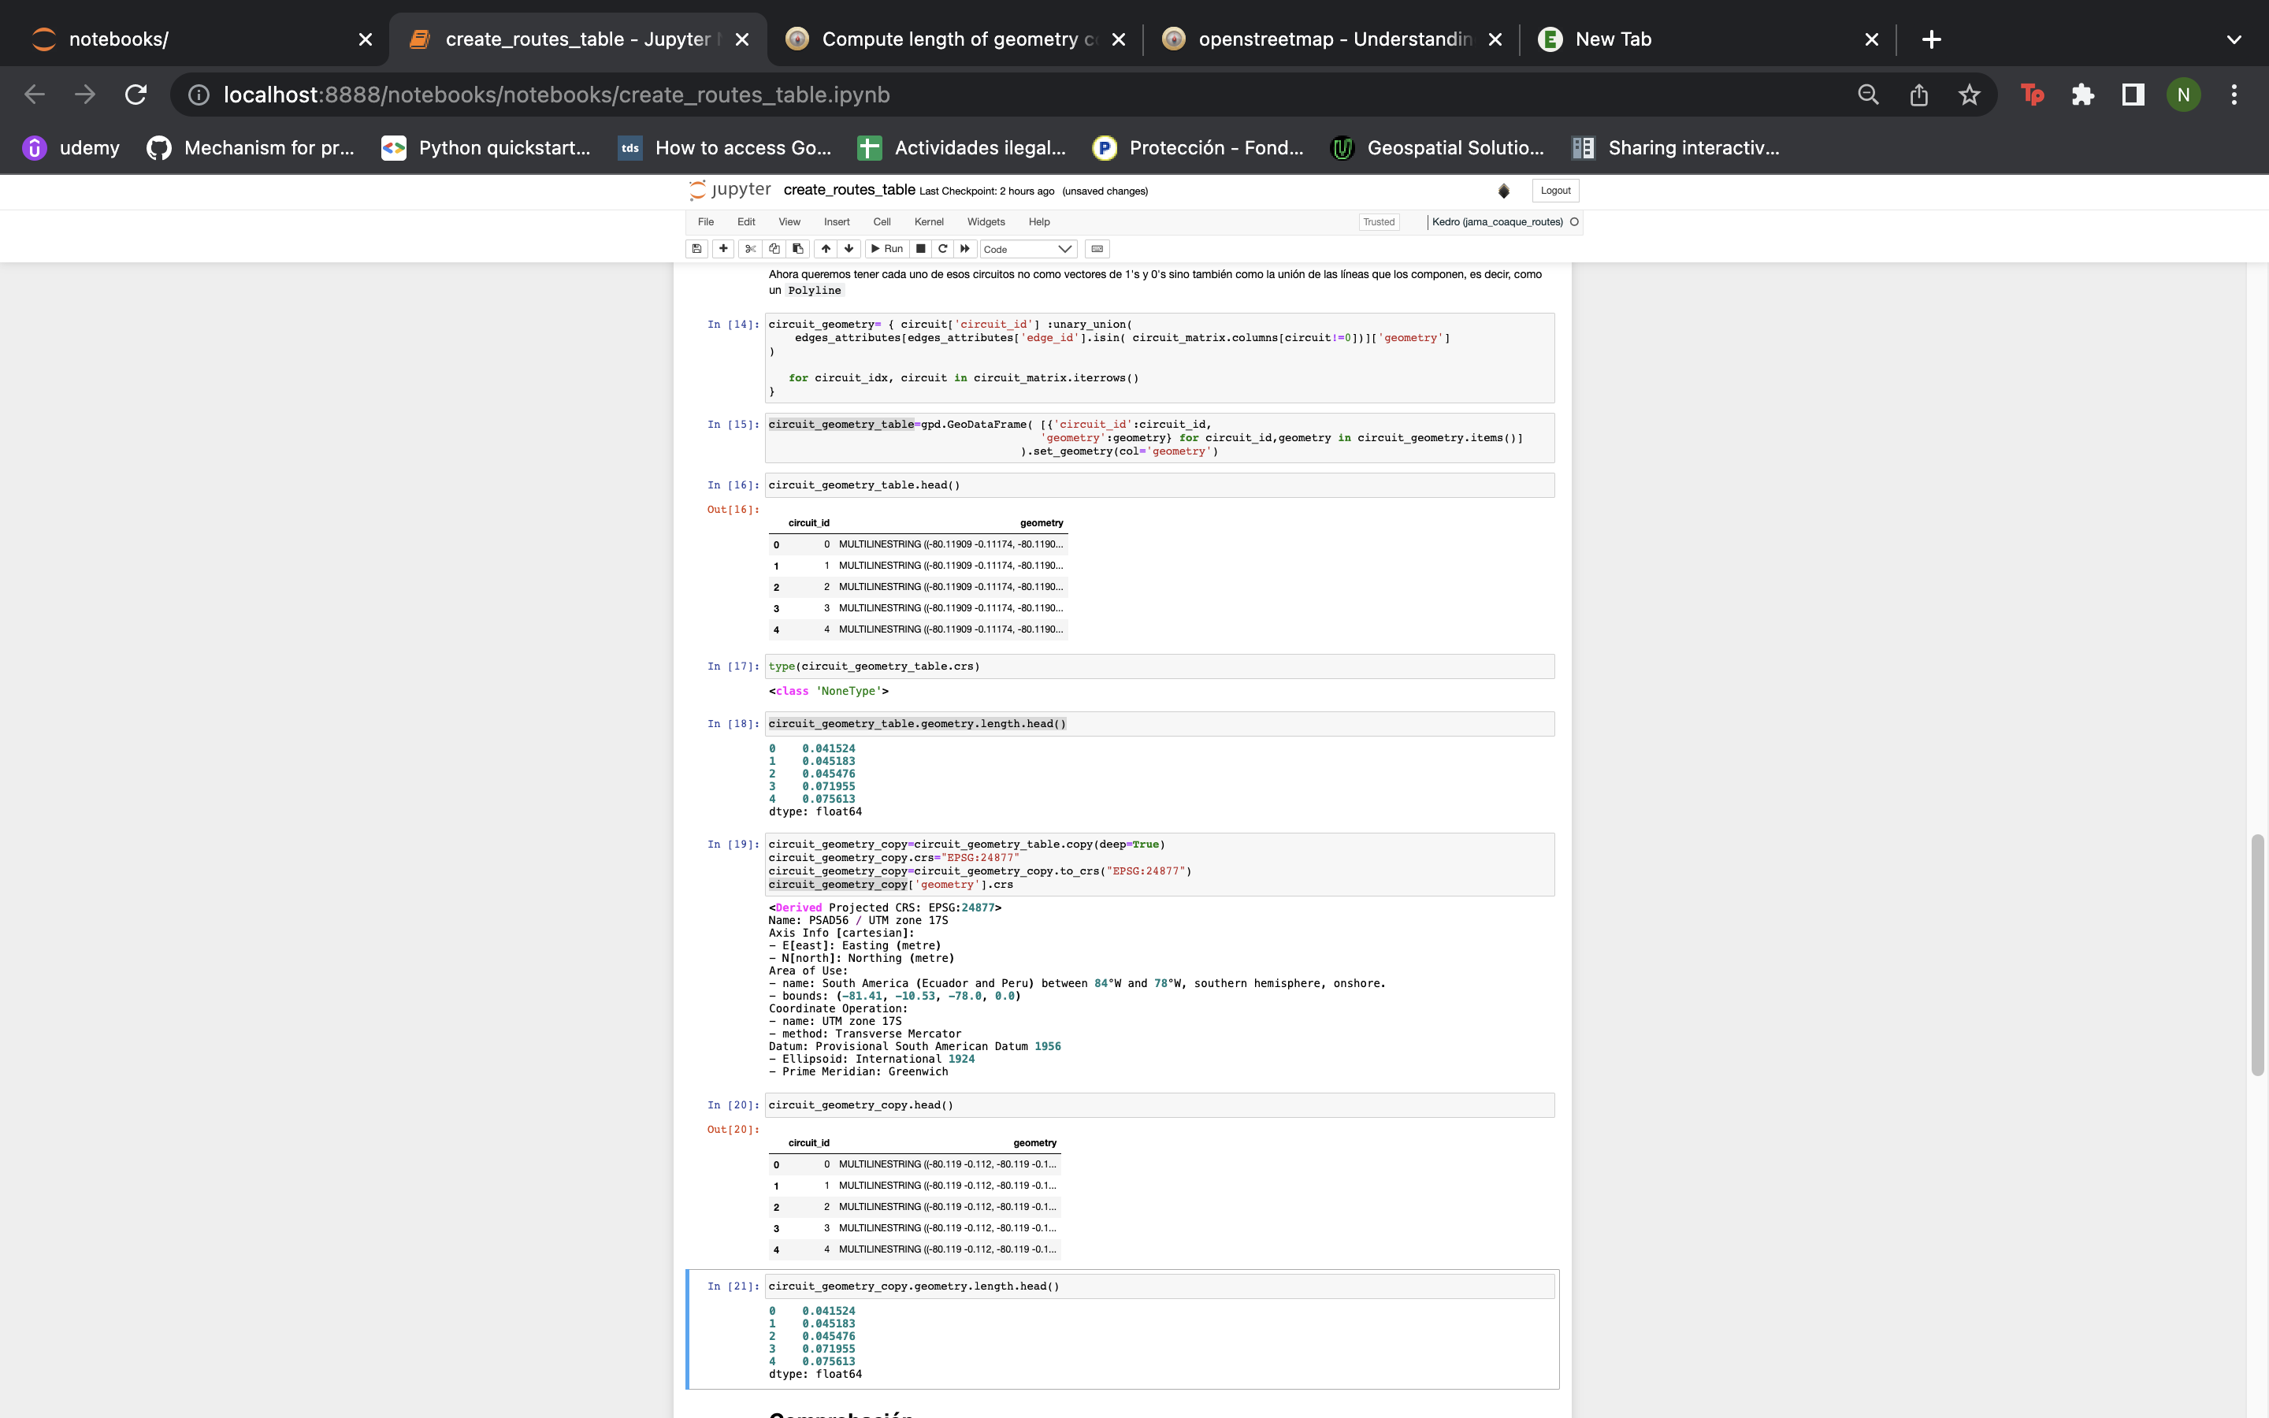This screenshot has height=1418, width=2269.
Task: Select the Widgets menu tab
Action: click(985, 221)
